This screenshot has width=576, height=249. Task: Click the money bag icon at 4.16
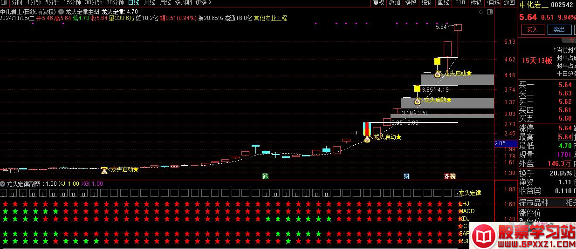coord(437,74)
